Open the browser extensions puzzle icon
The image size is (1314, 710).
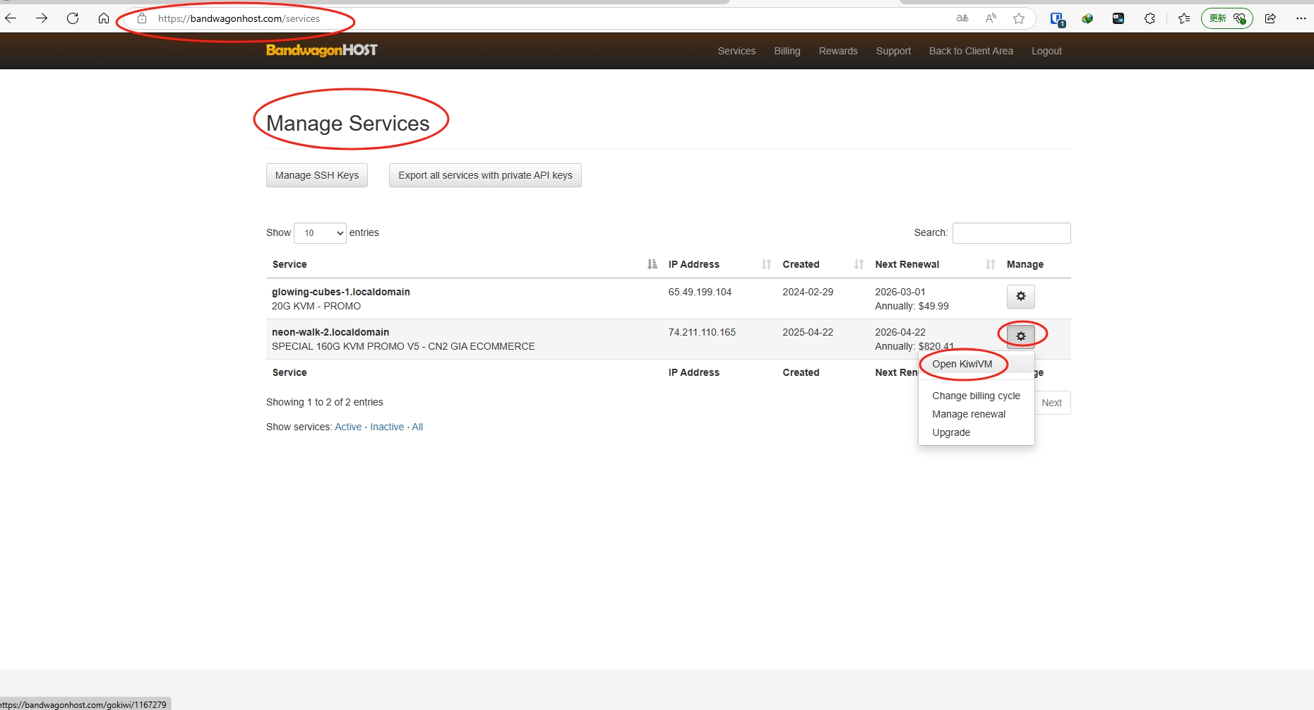tap(1149, 18)
